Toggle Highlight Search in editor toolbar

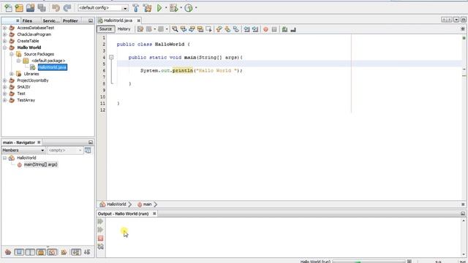200,29
